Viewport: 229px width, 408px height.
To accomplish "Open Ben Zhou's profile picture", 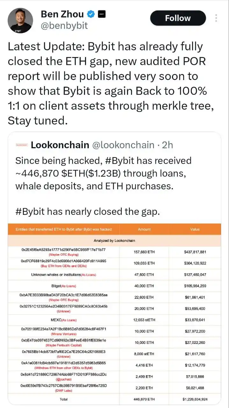I will coord(20,20).
